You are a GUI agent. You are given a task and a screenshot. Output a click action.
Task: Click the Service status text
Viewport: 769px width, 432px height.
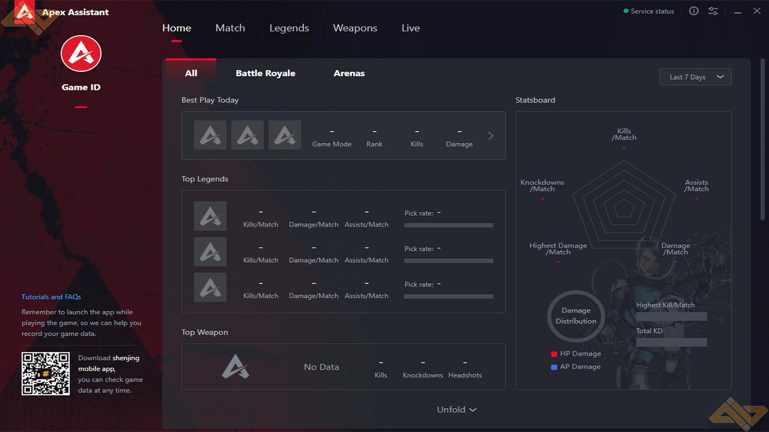pos(652,11)
